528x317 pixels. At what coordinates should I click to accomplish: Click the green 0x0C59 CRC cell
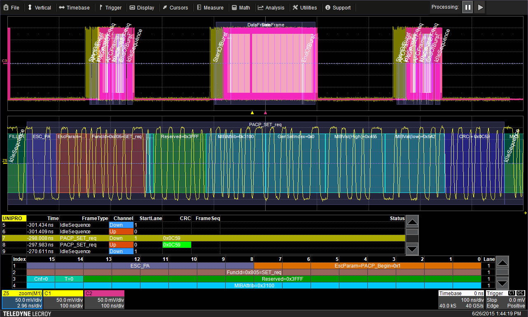[177, 245]
